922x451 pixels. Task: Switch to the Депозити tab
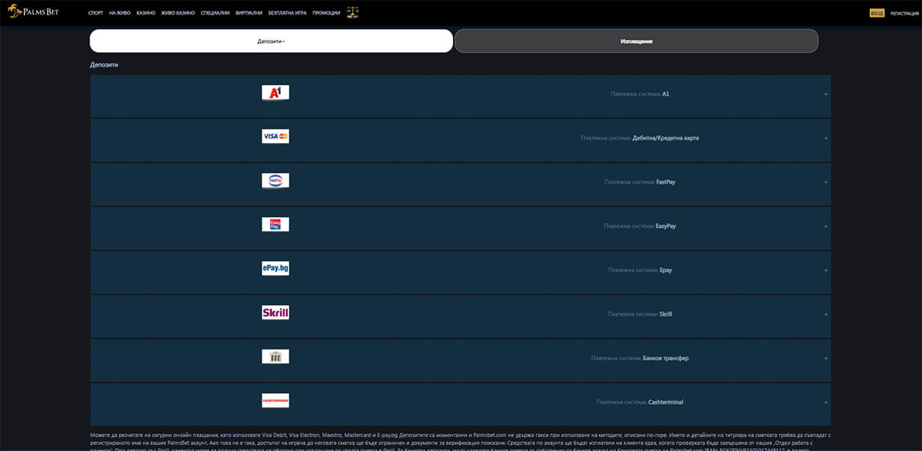click(272, 41)
